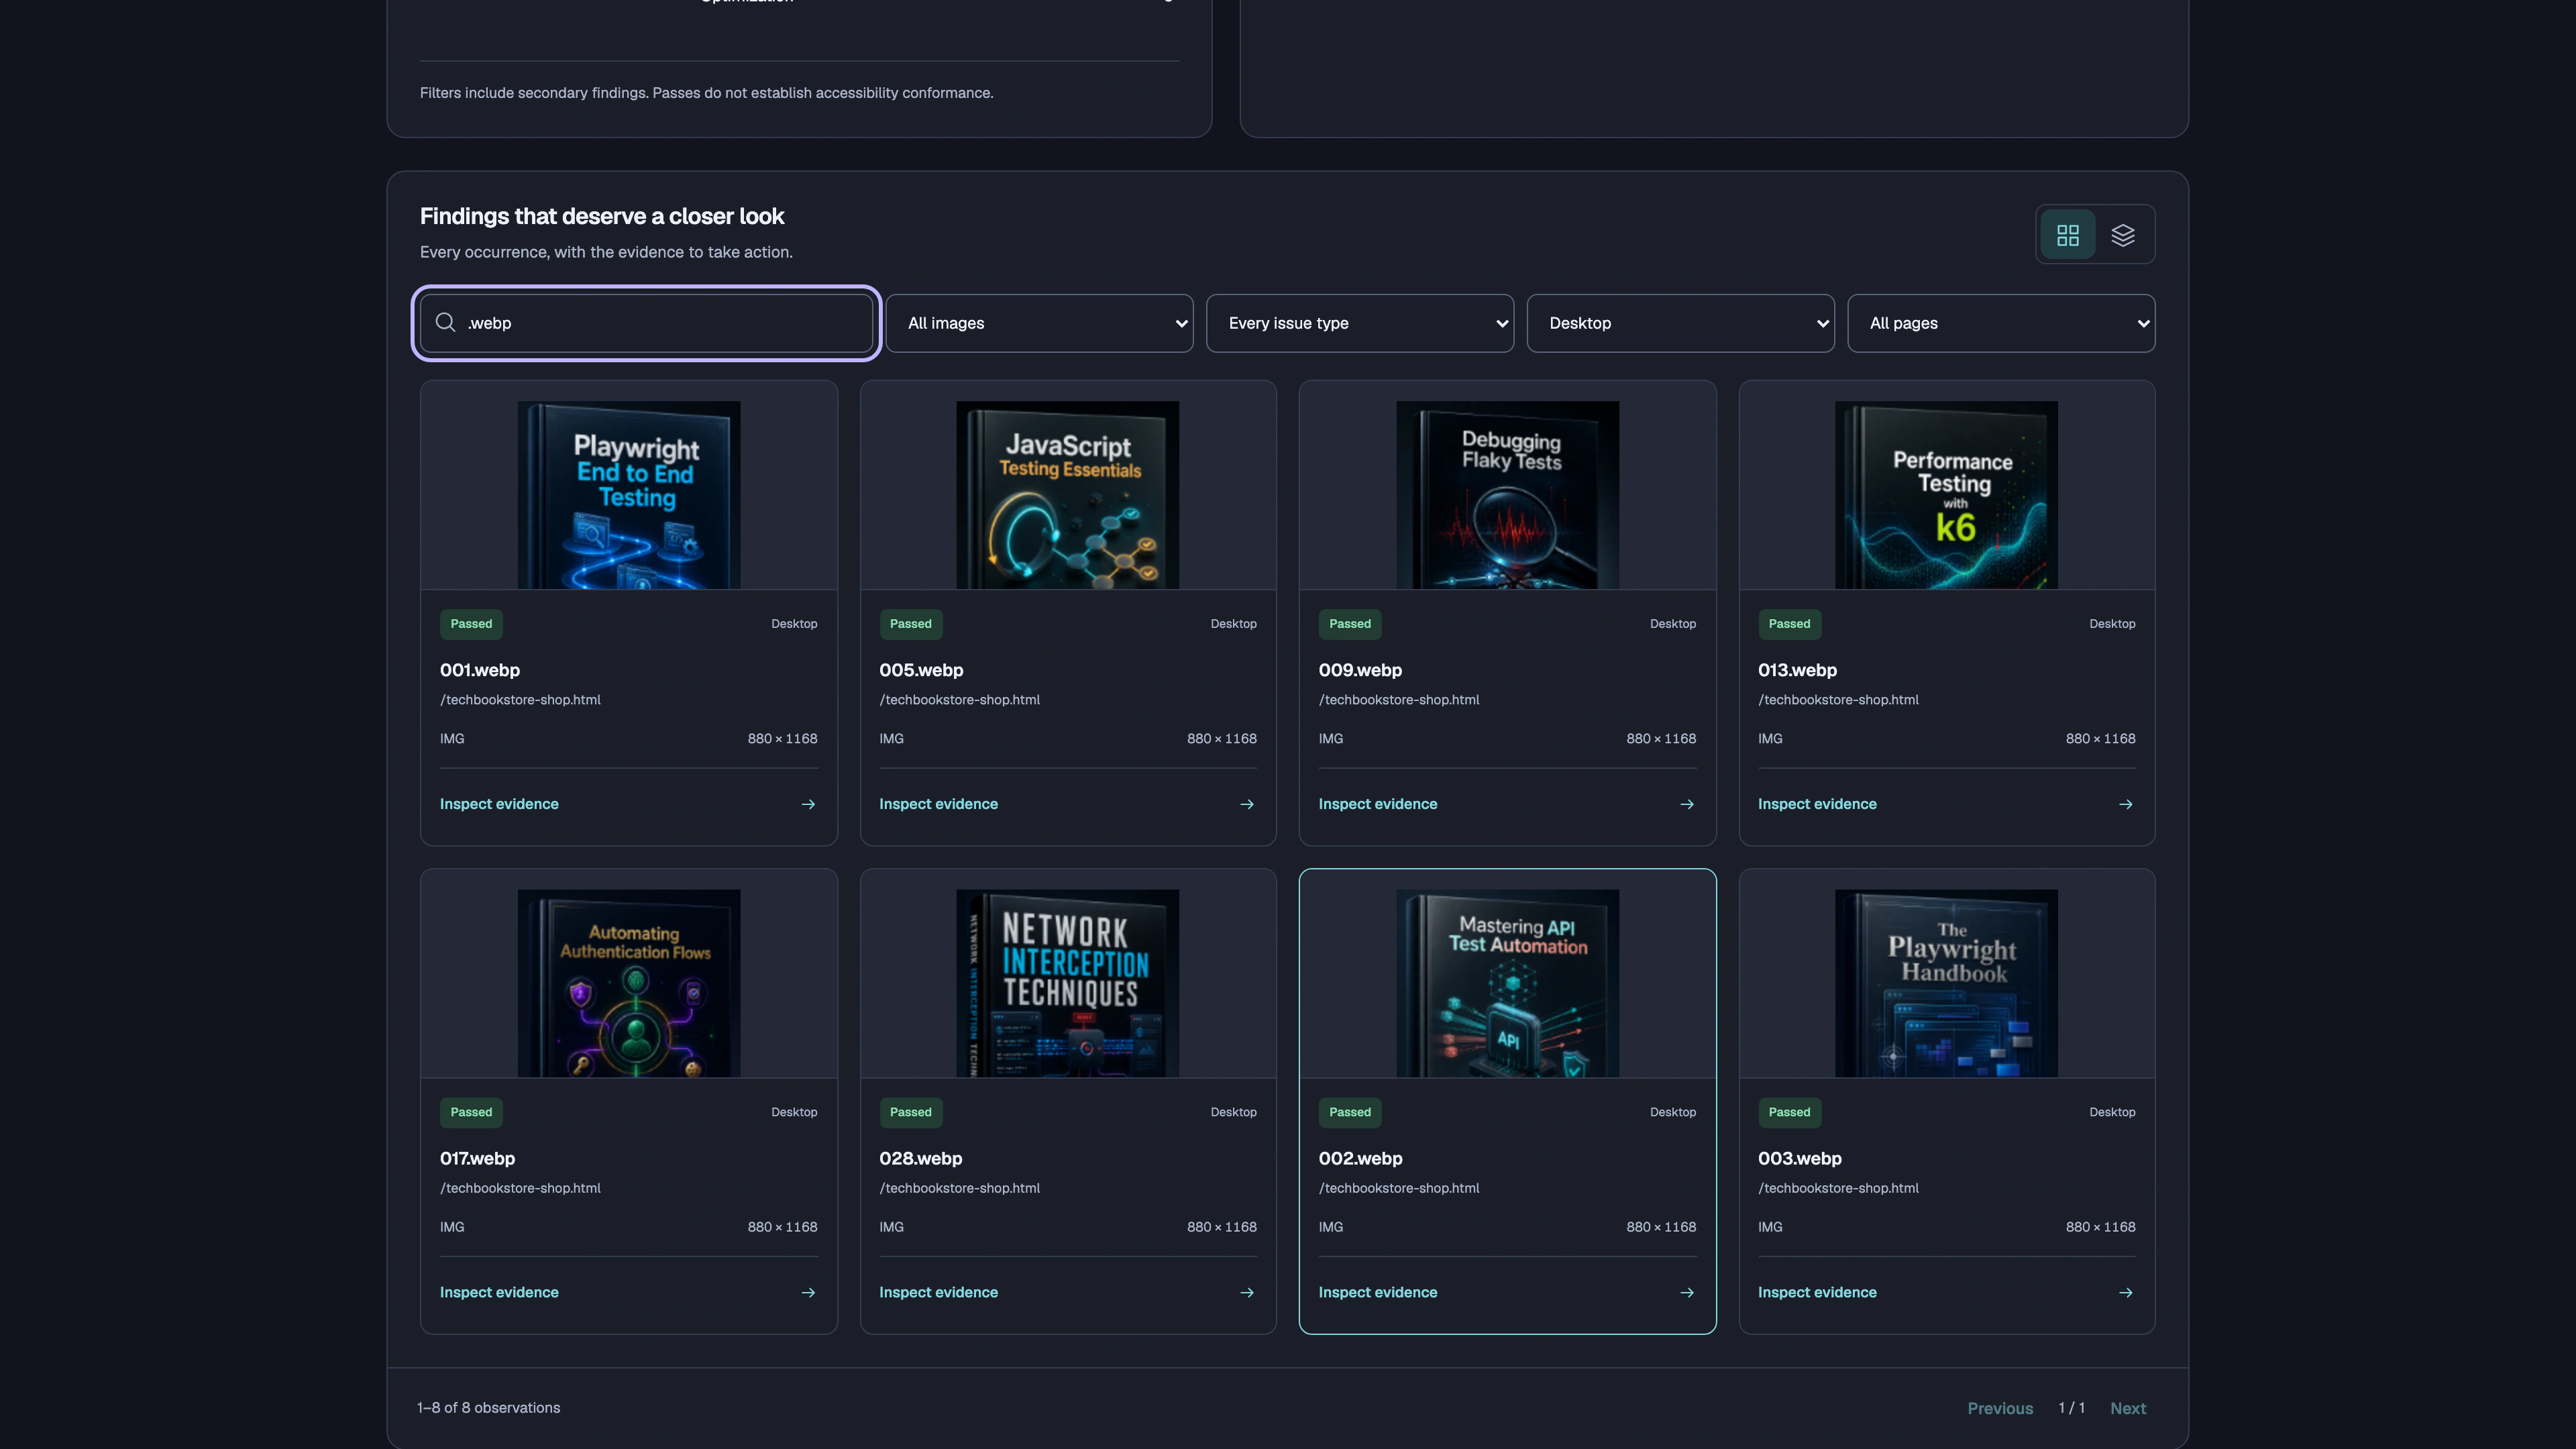The width and height of the screenshot is (2576, 1449).
Task: Go to the Previous page
Action: (2000, 1408)
